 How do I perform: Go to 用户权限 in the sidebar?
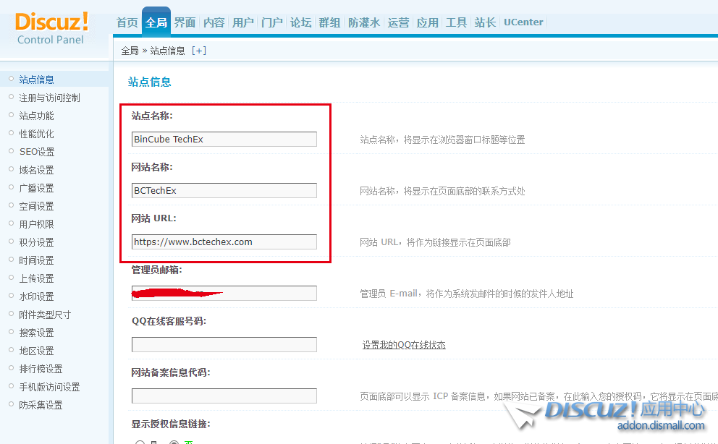[x=37, y=224]
